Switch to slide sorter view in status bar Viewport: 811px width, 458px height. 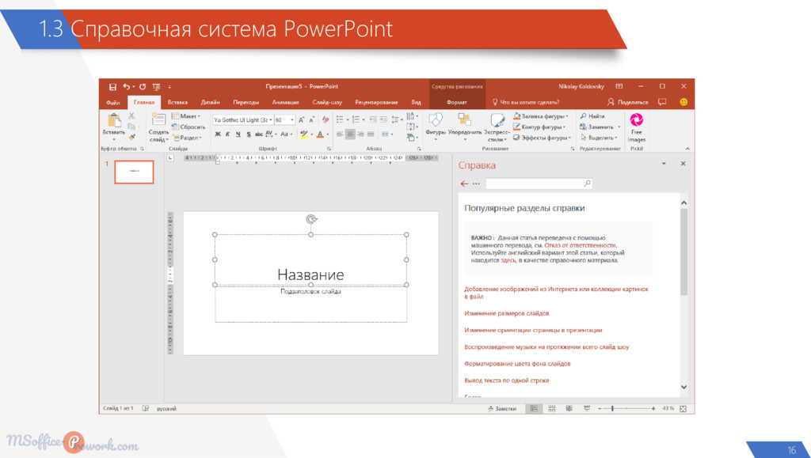click(x=552, y=408)
